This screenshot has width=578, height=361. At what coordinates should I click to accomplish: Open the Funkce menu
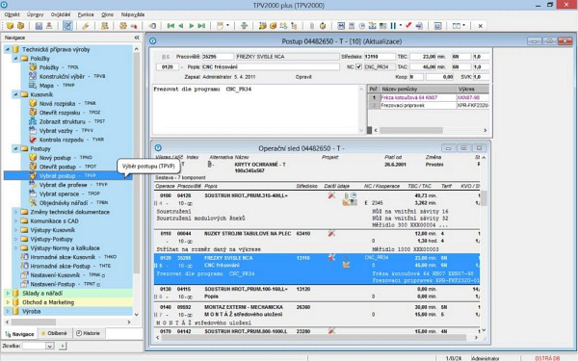(86, 14)
